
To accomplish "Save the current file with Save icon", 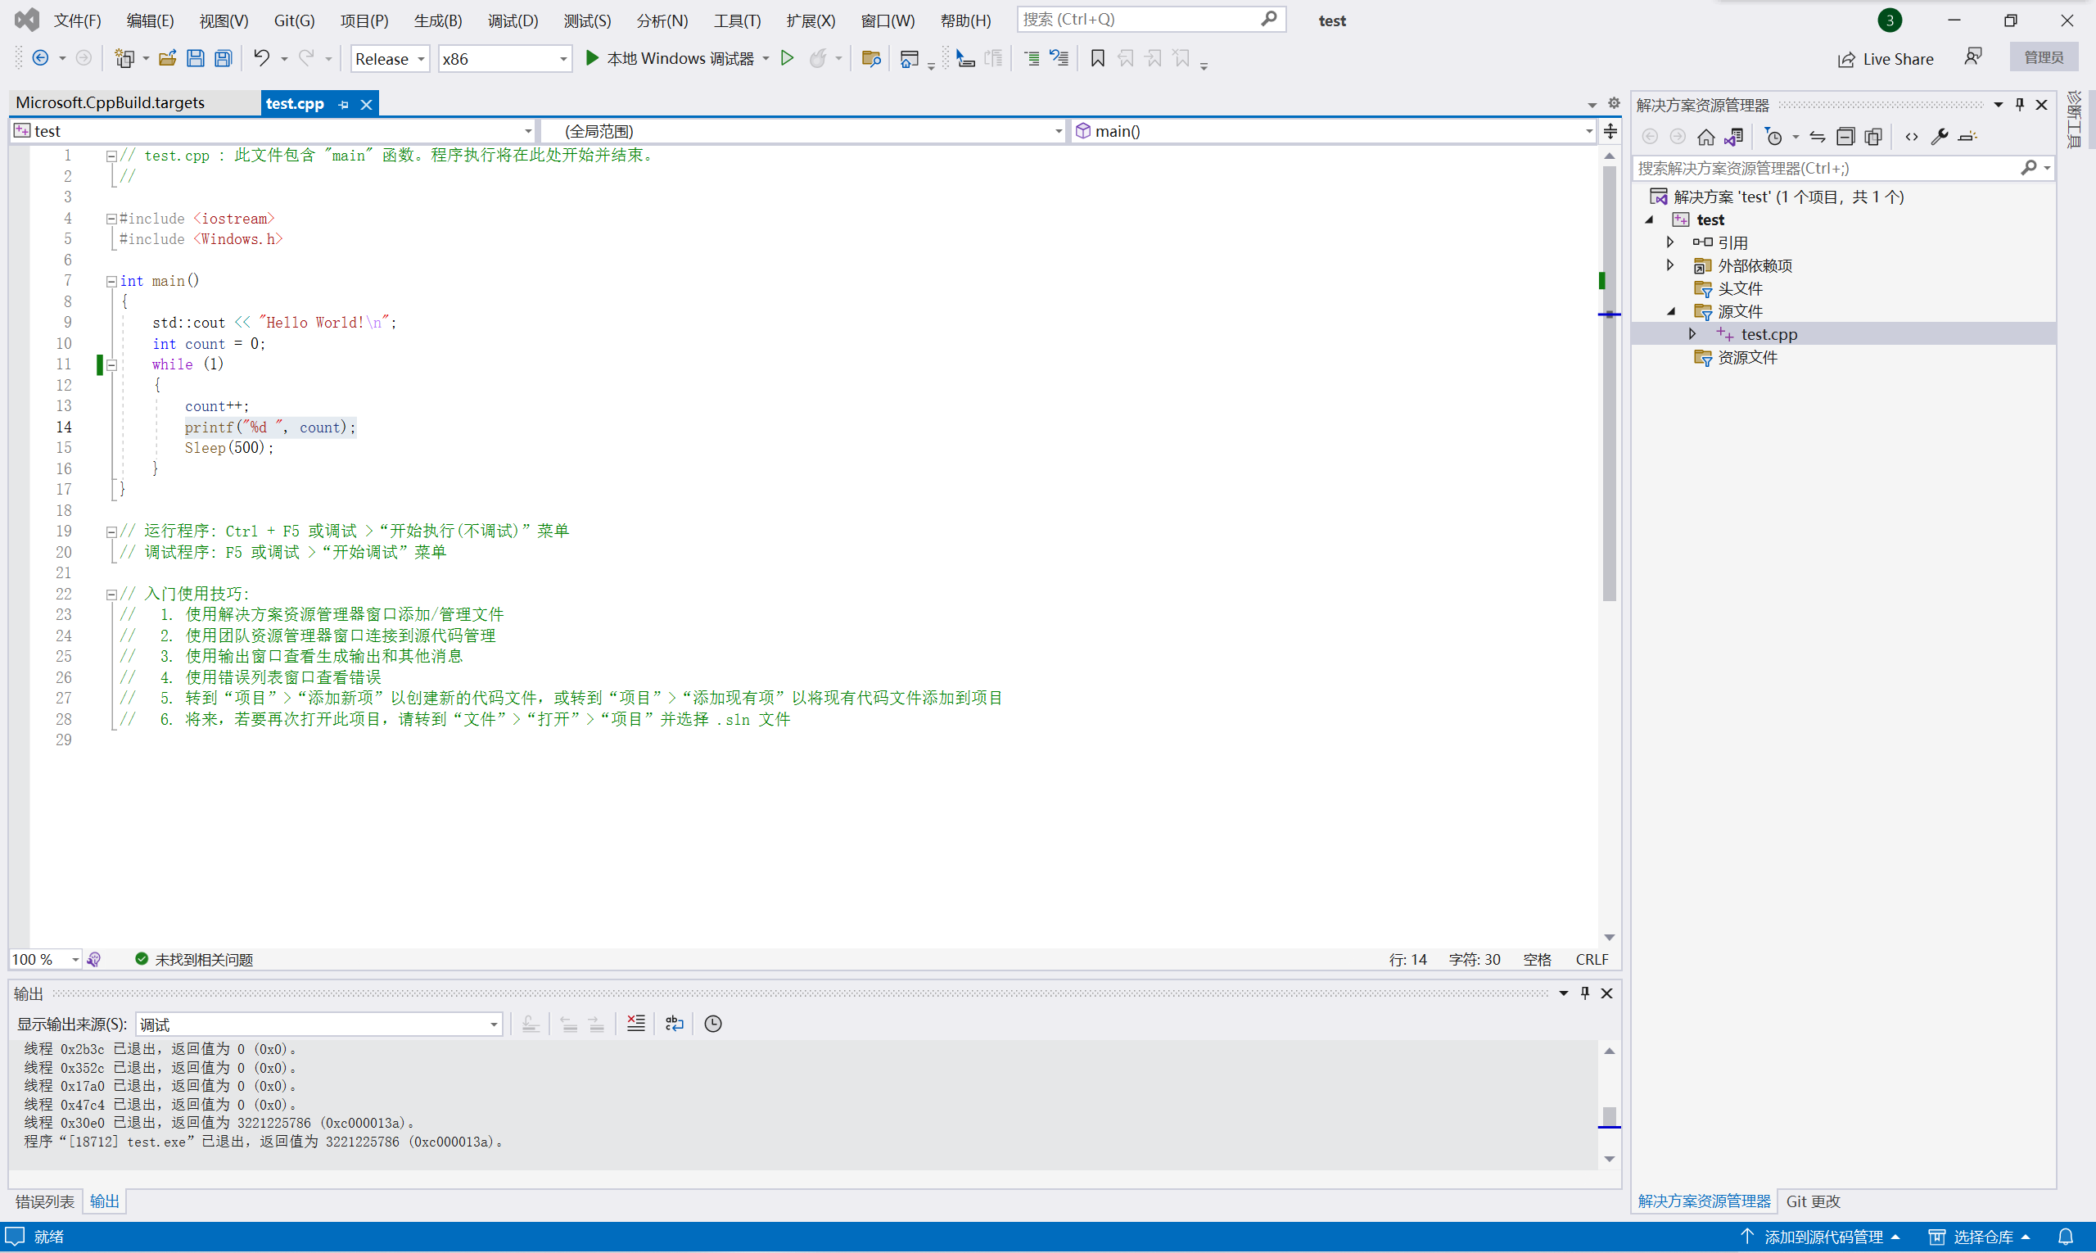I will point(195,58).
